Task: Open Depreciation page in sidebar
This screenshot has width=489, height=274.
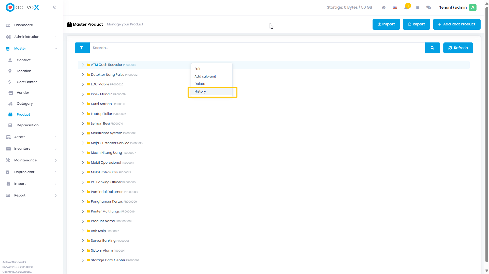Action: tap(28, 125)
